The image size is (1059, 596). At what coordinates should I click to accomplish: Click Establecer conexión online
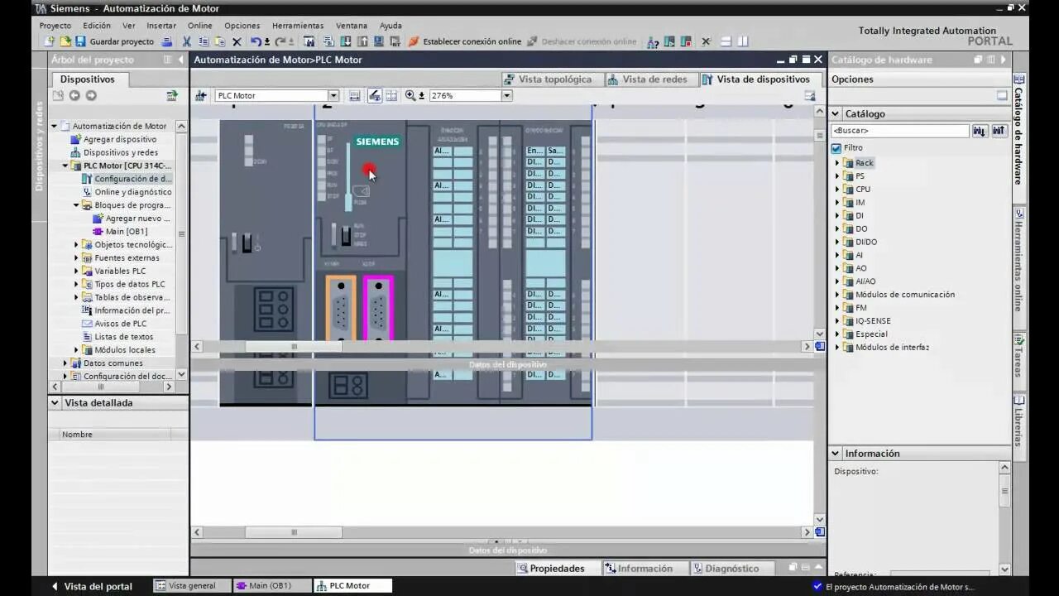click(x=465, y=41)
